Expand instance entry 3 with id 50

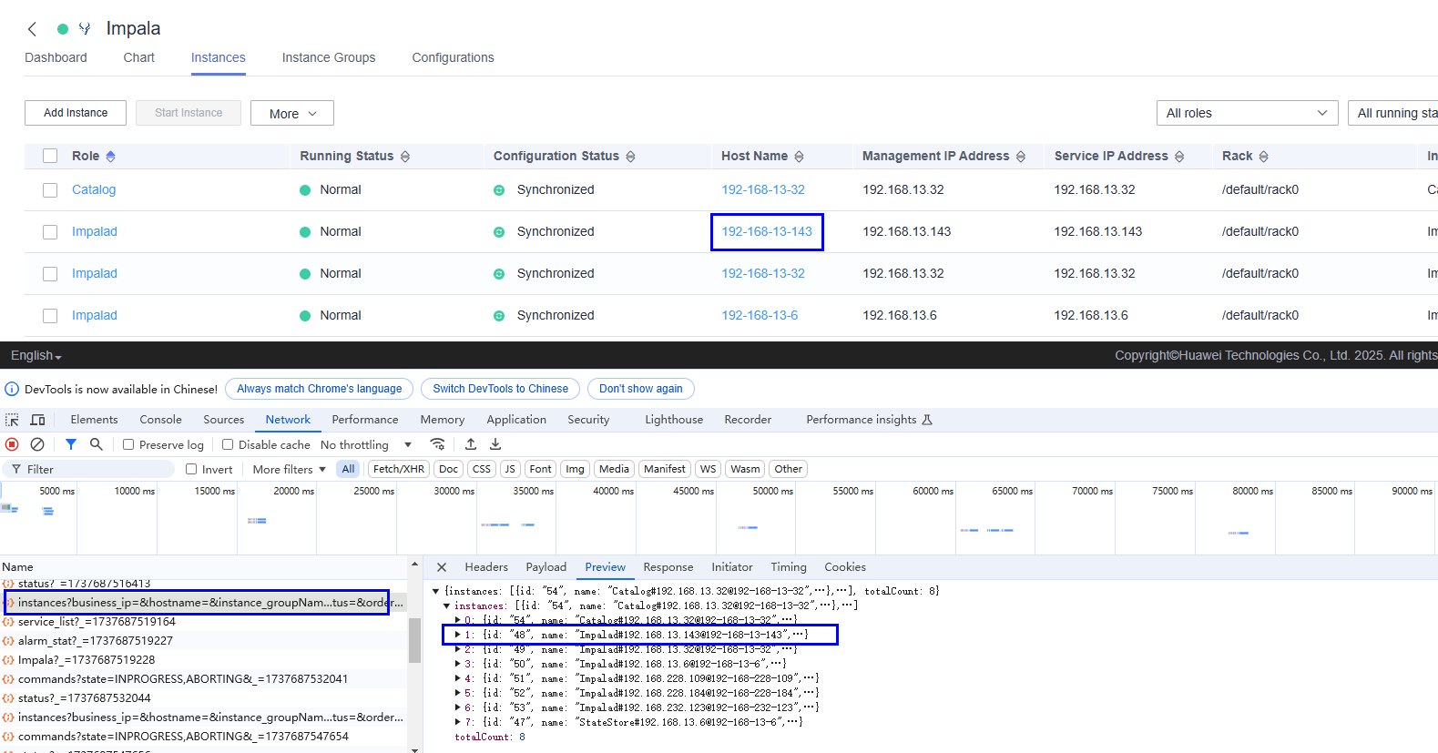pyautogui.click(x=458, y=664)
